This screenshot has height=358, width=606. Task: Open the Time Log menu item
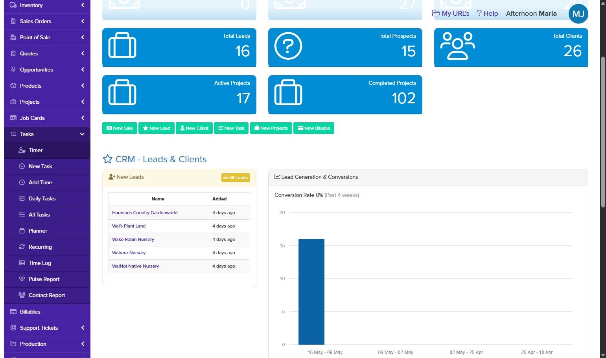[47, 263]
